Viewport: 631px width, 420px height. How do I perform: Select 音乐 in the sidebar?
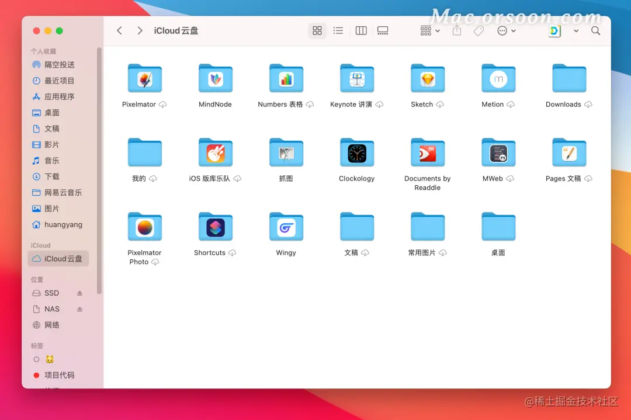tap(58, 161)
